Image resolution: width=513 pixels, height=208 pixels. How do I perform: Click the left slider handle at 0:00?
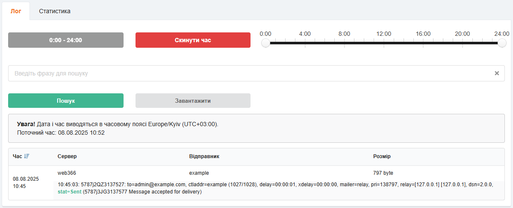[265, 43]
